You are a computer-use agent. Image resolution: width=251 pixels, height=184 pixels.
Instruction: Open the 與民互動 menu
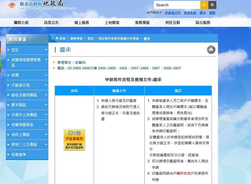tap(173, 23)
